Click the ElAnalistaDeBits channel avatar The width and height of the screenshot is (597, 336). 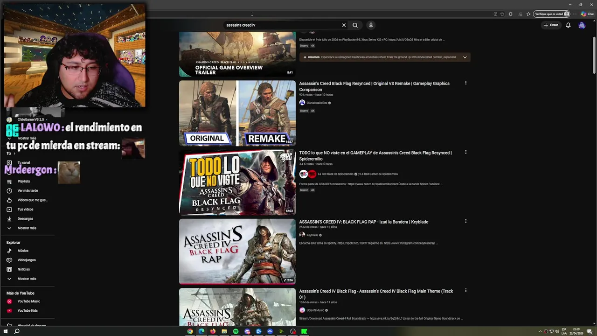pos(302,103)
